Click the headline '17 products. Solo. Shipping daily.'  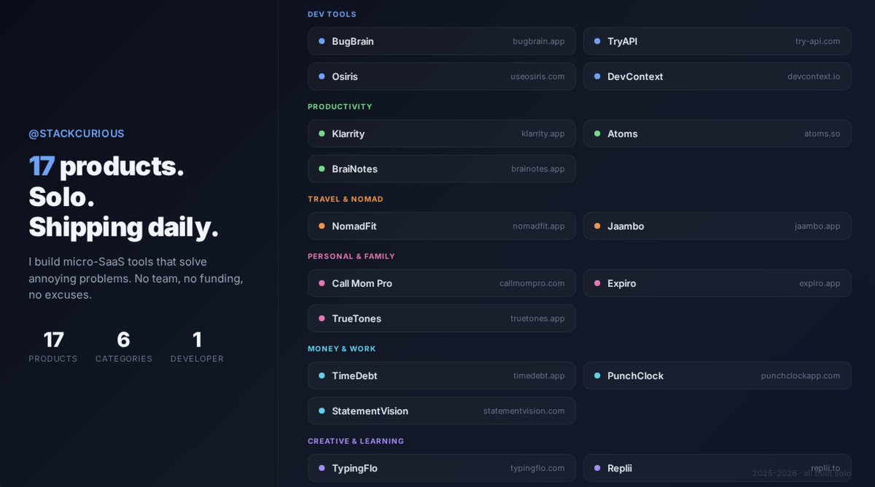pyautogui.click(x=124, y=197)
